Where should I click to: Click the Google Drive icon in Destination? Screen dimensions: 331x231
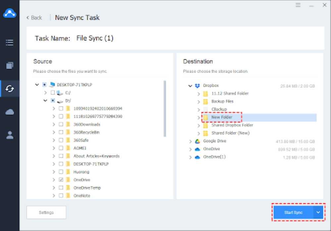click(x=197, y=141)
